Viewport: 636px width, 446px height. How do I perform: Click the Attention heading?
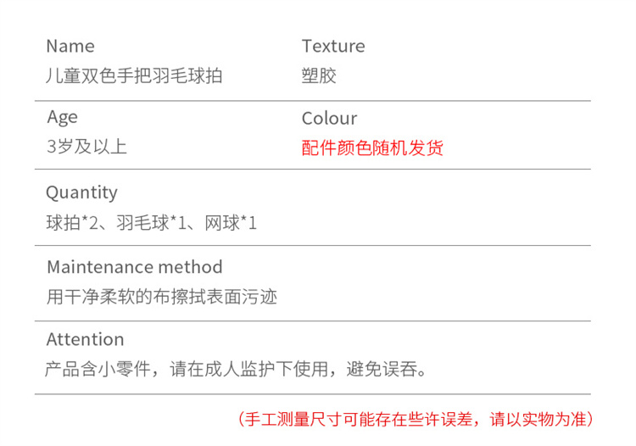point(85,339)
